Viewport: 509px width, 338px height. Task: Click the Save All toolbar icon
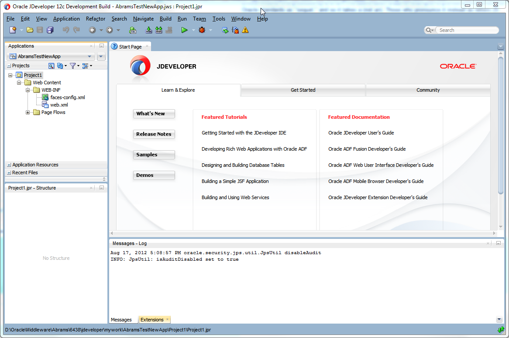pyautogui.click(x=50, y=30)
